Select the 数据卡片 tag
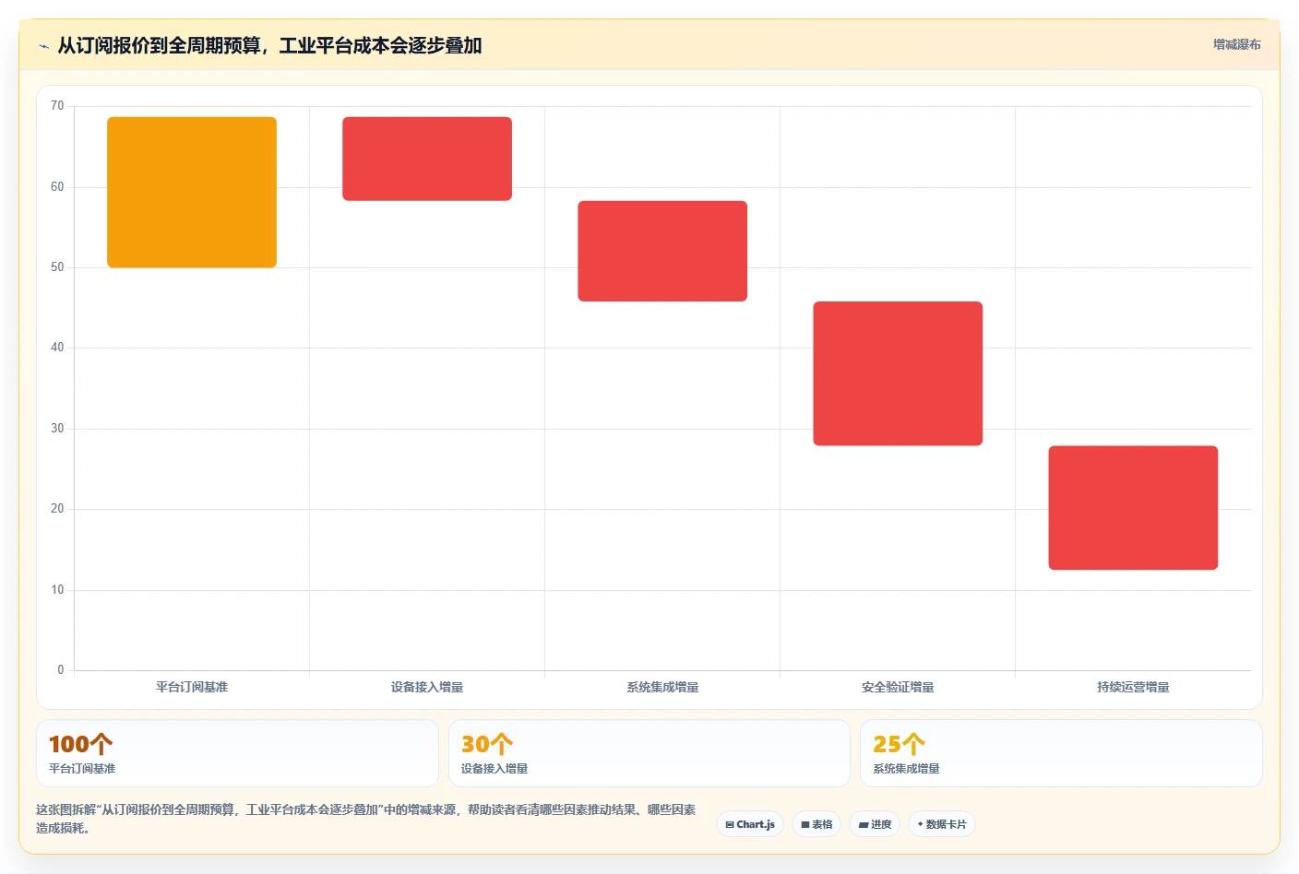 [x=942, y=824]
